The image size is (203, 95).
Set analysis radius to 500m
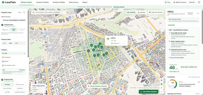(x=17, y=43)
